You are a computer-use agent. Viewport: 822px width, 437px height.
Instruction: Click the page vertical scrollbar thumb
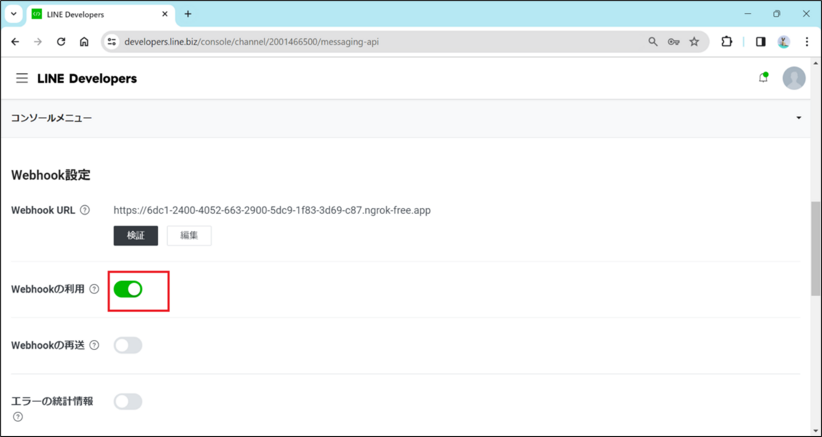[x=816, y=249]
